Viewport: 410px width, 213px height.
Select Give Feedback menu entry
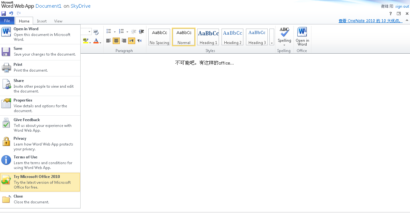40,125
